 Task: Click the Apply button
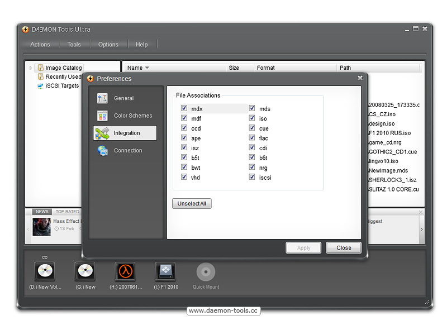303,248
